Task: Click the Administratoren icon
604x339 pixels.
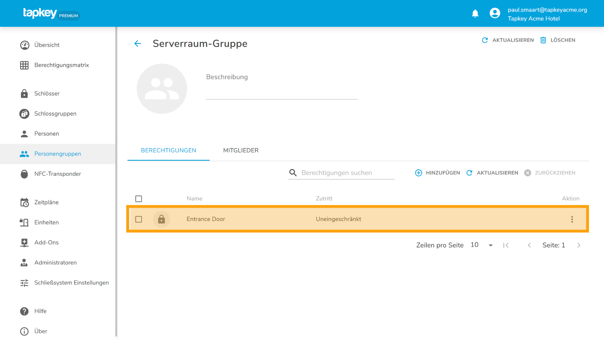Action: 24,263
